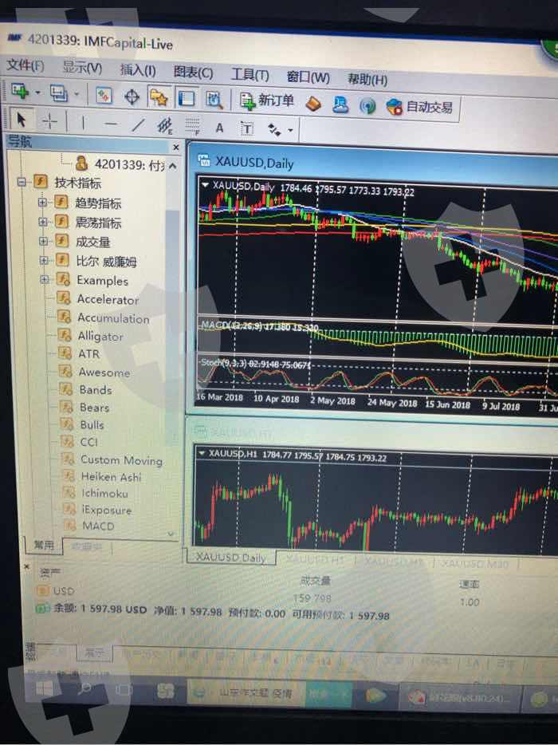Select the horizontal line drawing tool
558x745 pixels.
111,124
